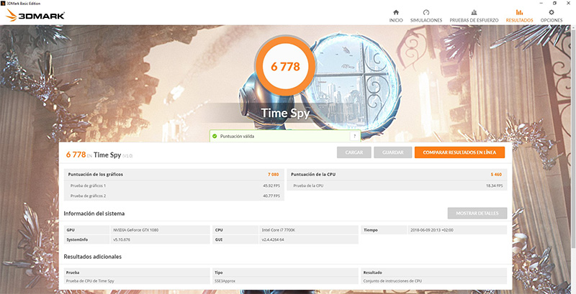
Task: Click the 18.34 FPS value
Action: pyautogui.click(x=494, y=186)
